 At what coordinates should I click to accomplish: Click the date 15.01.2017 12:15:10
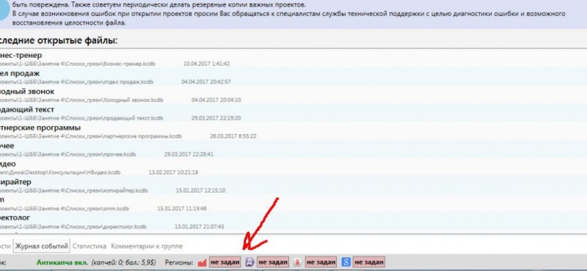pyautogui.click(x=200, y=190)
